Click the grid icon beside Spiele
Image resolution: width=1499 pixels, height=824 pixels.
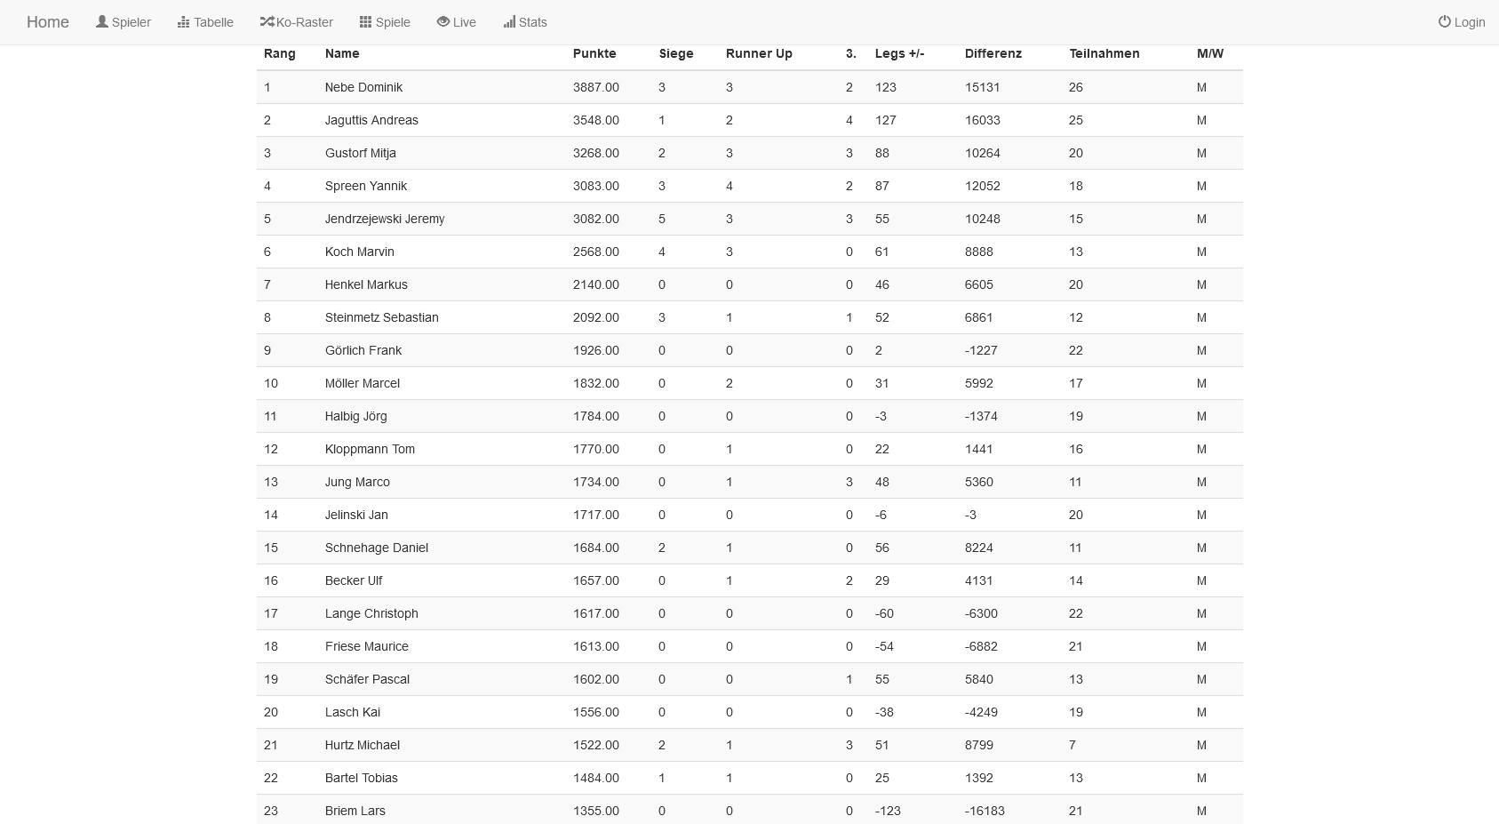pyautogui.click(x=365, y=22)
